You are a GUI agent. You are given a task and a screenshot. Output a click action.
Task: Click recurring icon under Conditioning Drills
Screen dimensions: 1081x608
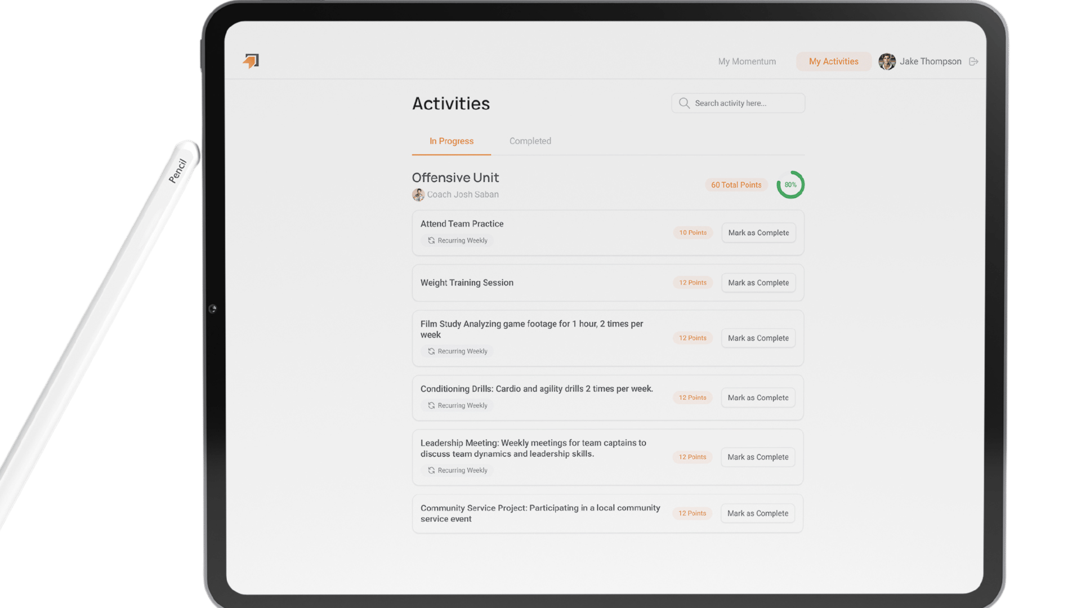(431, 405)
